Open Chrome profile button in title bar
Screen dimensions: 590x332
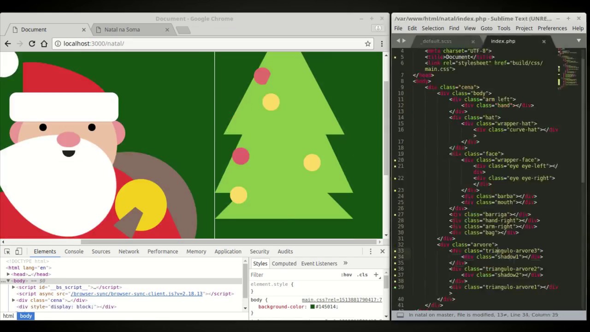(x=378, y=28)
